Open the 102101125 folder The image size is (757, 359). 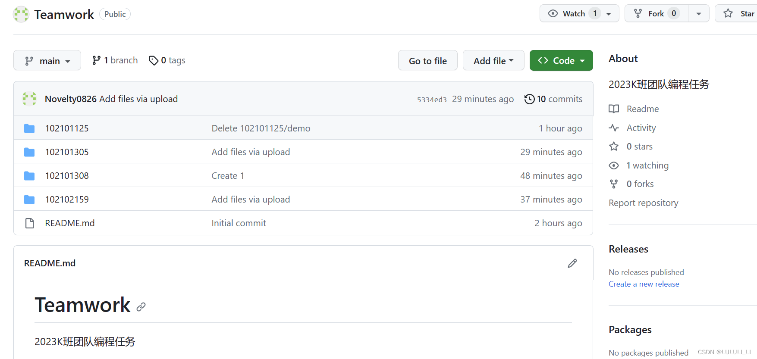coord(67,128)
